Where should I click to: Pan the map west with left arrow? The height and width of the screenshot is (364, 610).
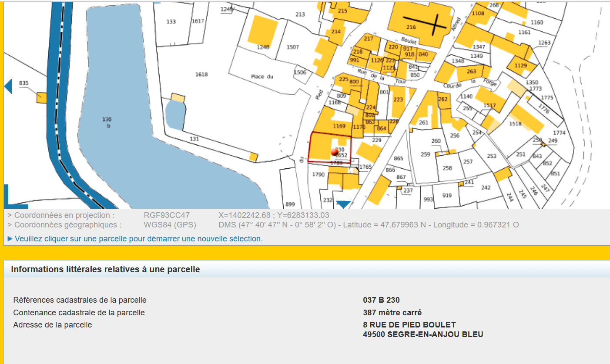8,86
